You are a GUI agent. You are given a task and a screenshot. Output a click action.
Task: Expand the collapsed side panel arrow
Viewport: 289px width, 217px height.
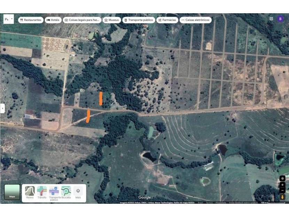2,108
